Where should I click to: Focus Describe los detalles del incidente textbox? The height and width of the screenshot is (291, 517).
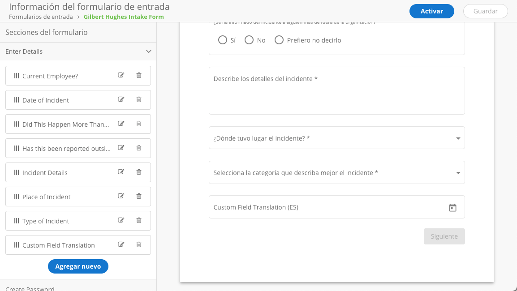tap(336, 90)
